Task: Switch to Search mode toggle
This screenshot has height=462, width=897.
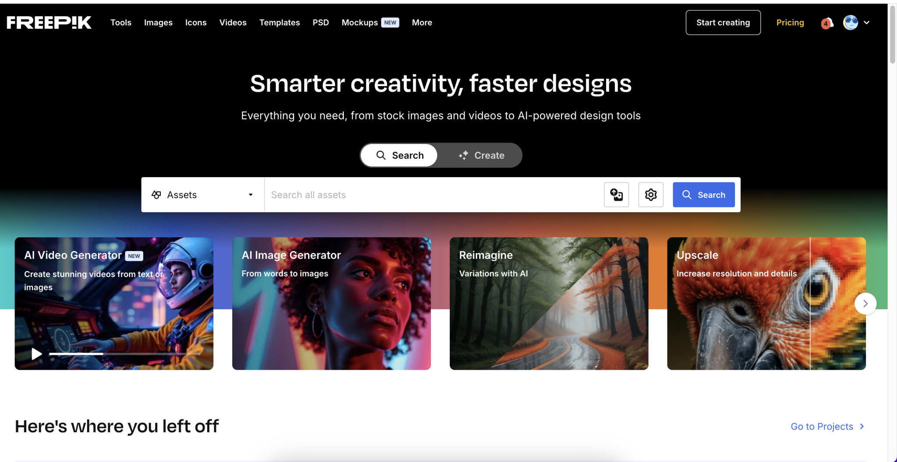Action: [x=399, y=155]
